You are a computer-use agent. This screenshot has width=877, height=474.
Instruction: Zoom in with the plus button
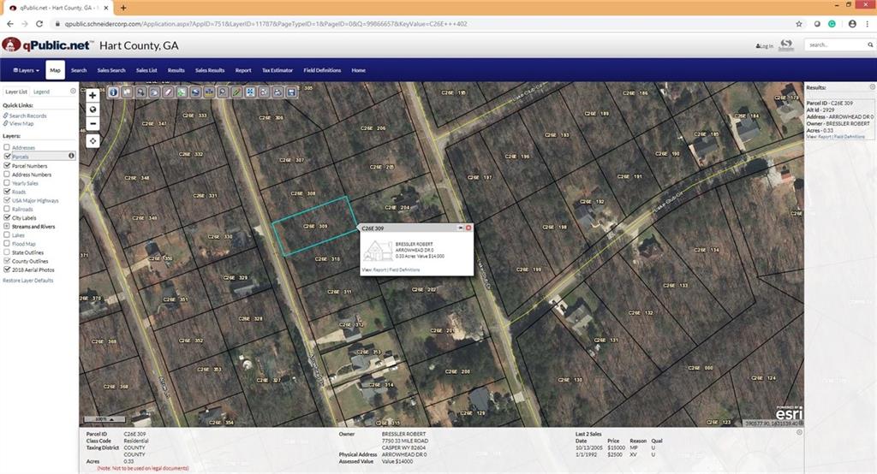click(92, 95)
